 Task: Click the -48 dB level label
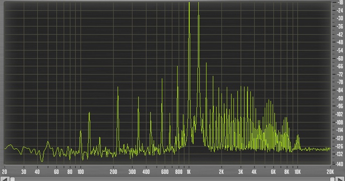pos(339,42)
